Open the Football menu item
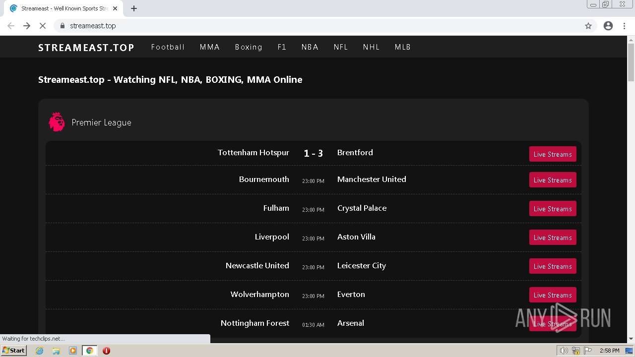Image resolution: width=635 pixels, height=357 pixels. pyautogui.click(x=168, y=47)
